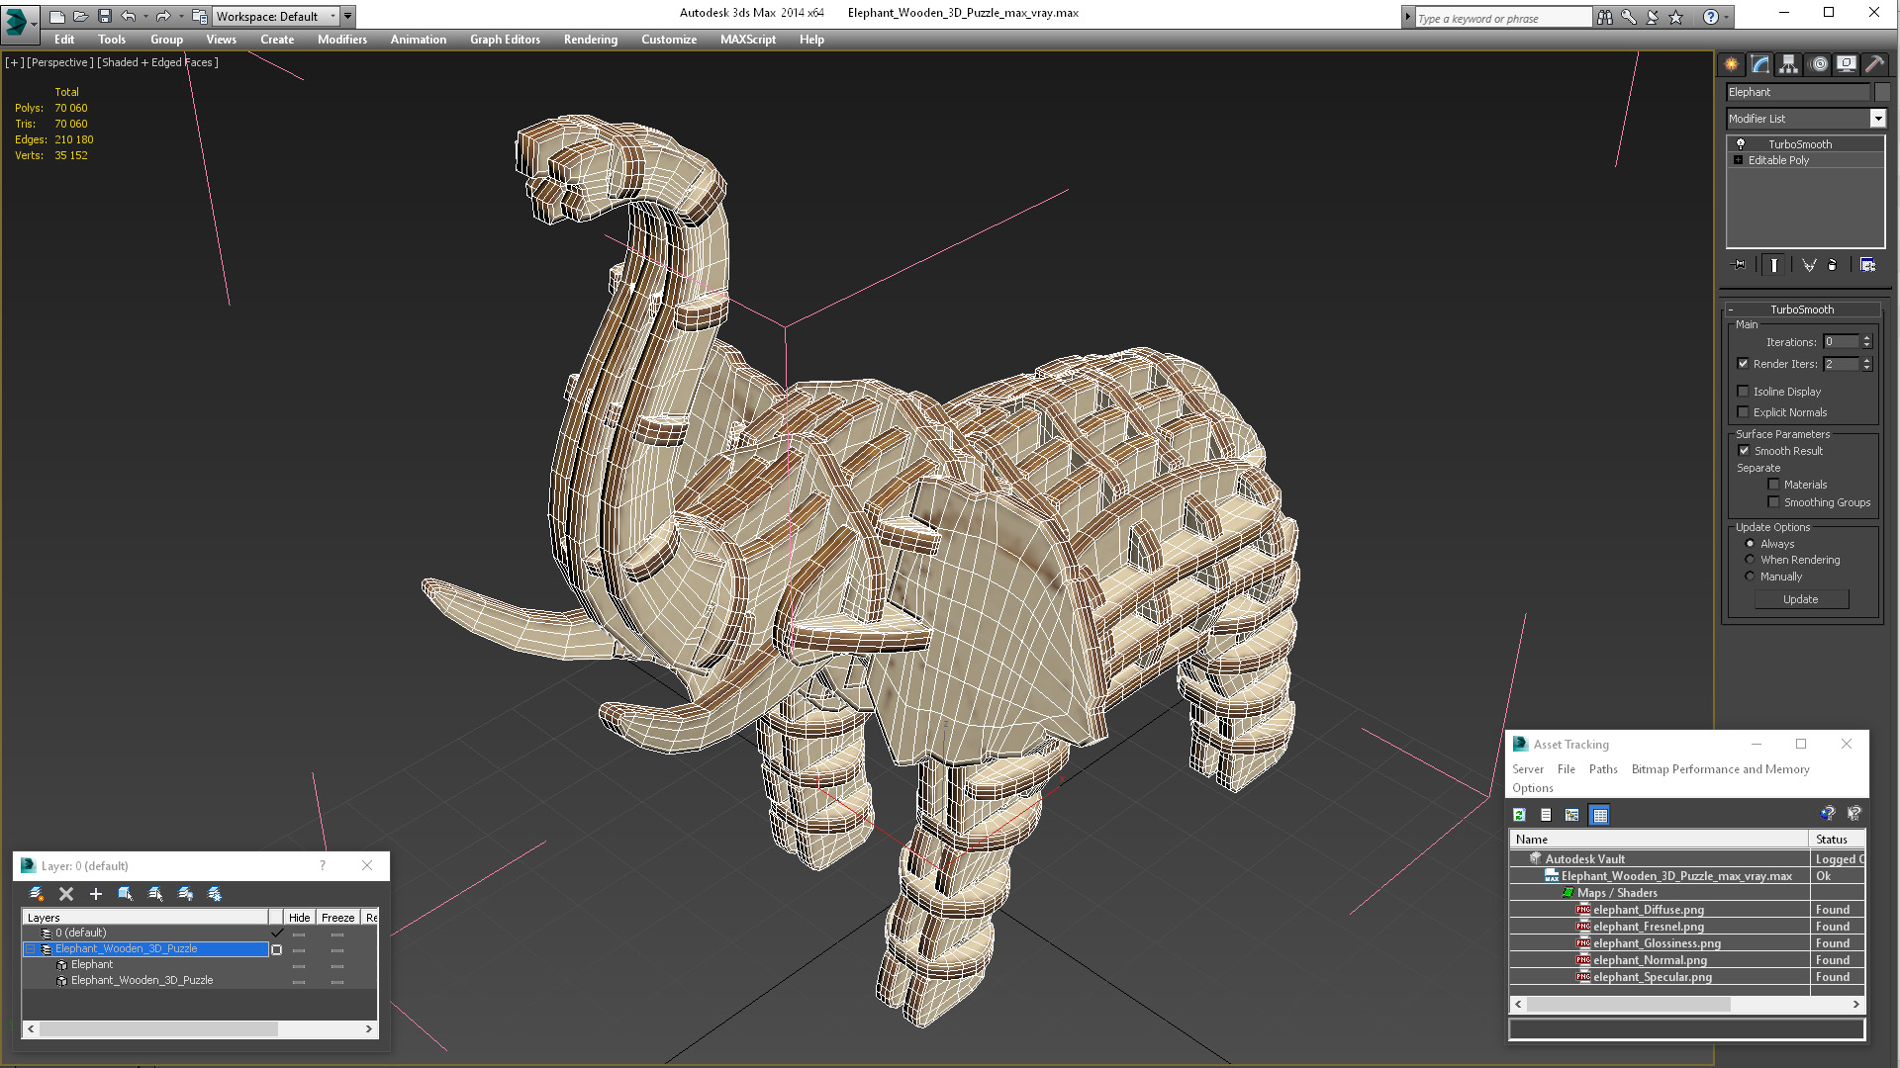Viewport: 1900px width, 1068px height.
Task: Create new layer icon in Layer dialog
Action: click(x=37, y=894)
